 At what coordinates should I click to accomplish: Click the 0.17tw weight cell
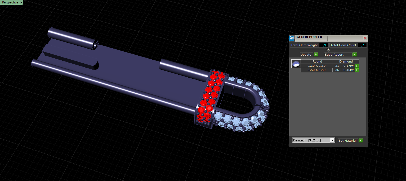(348, 66)
